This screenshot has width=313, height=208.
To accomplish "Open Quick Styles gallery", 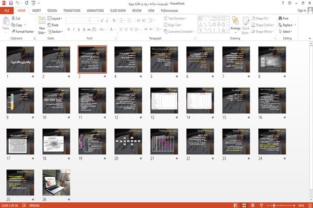I will tap(246, 26).
